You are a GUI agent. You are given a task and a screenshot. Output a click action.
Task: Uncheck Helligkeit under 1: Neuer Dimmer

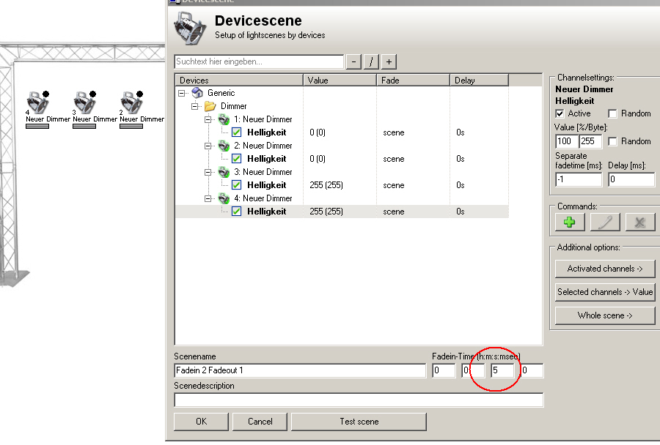coord(237,132)
